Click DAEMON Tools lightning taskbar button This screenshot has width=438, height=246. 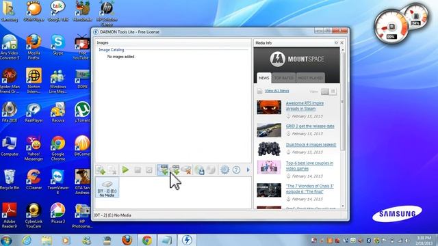[x=187, y=240]
